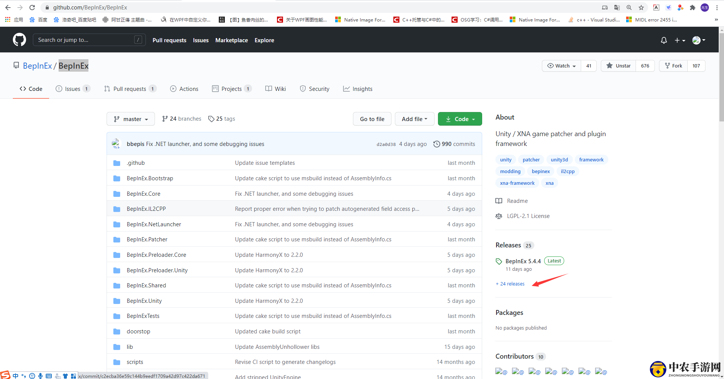Click the translate icon in address bar
Screen dimensions: 724x379
click(617, 8)
